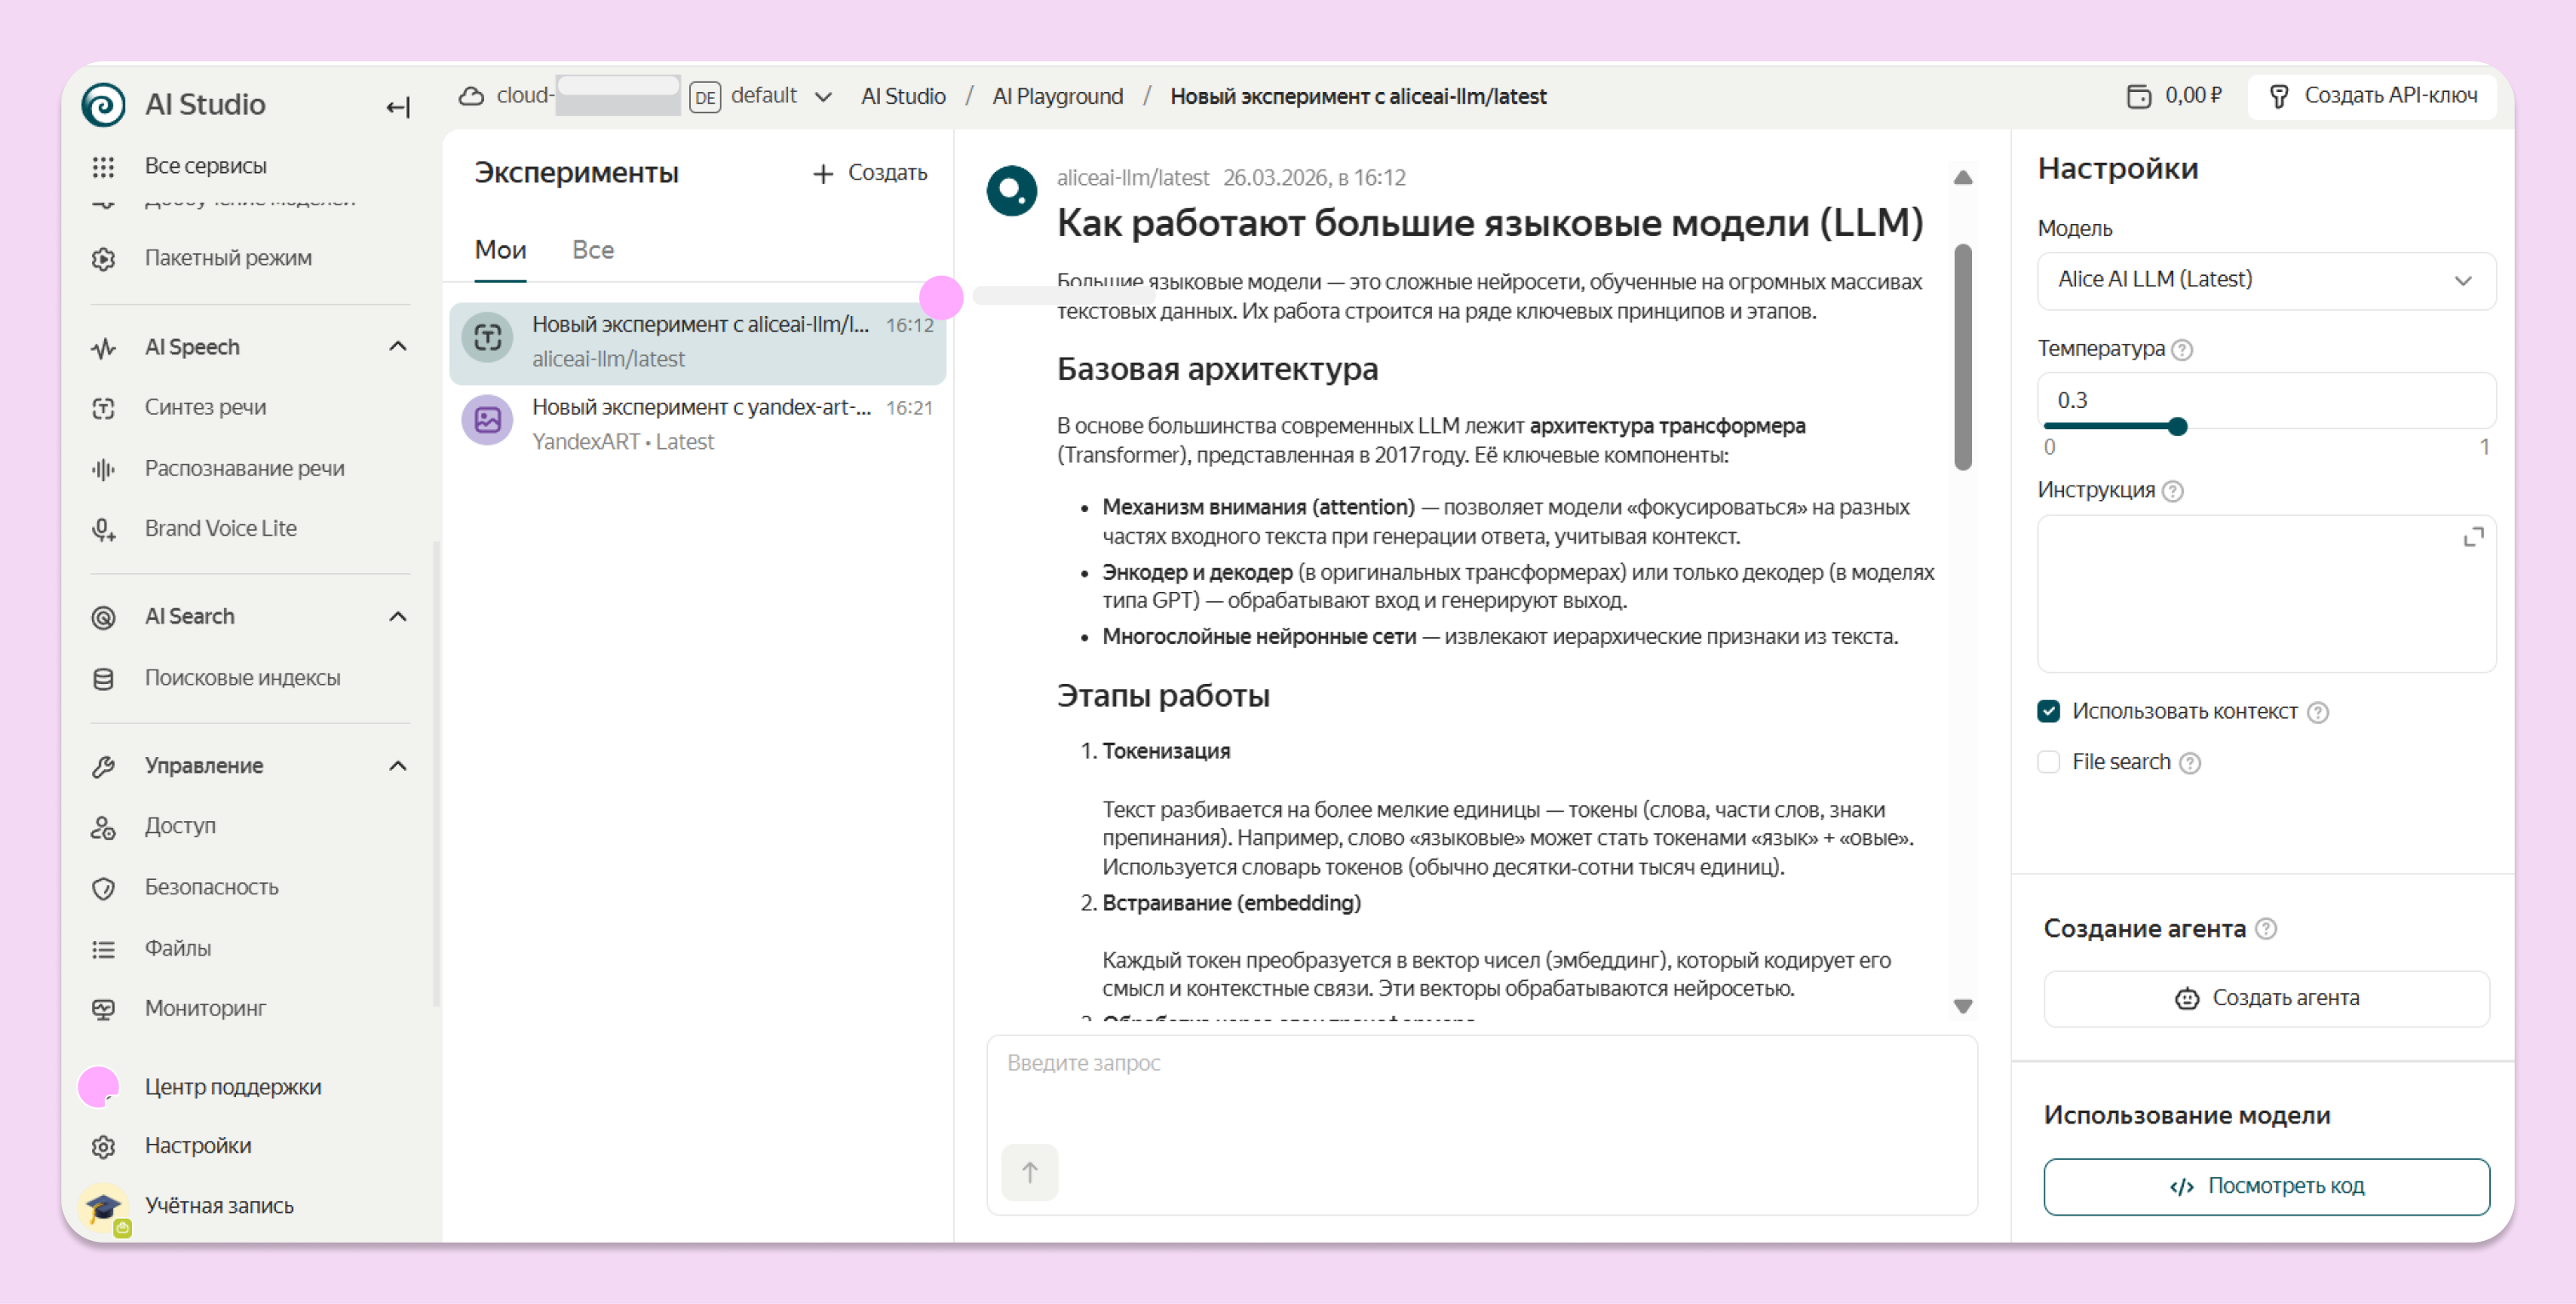Click the Brand Voice Lite microphone icon

[x=103, y=529]
